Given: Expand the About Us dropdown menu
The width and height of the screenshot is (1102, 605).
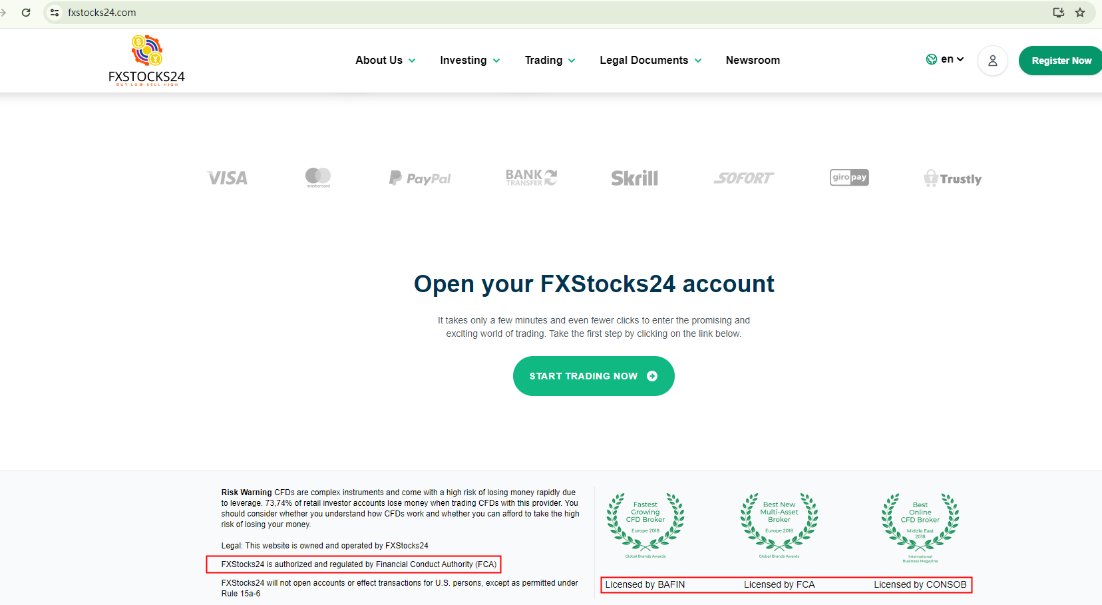Looking at the screenshot, I should (x=386, y=61).
